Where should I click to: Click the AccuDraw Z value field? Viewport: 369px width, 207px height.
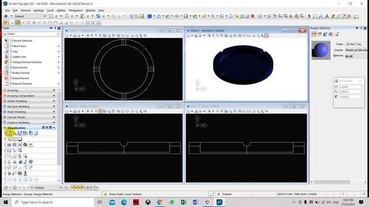(x=349, y=97)
